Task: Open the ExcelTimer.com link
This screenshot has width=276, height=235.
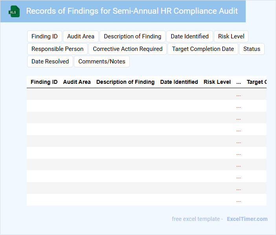Action: (x=247, y=219)
